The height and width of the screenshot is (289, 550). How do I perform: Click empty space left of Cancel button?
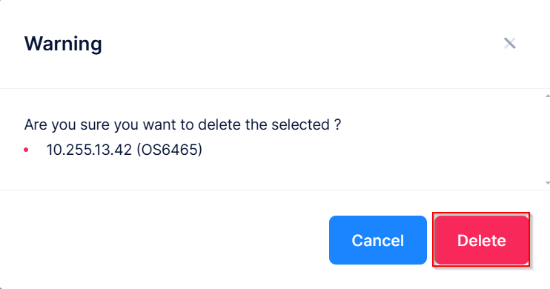click(165, 240)
